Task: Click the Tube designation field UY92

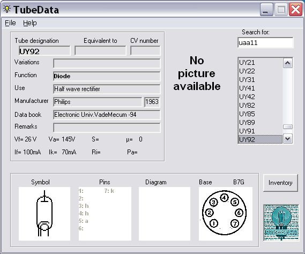Action: [x=44, y=51]
